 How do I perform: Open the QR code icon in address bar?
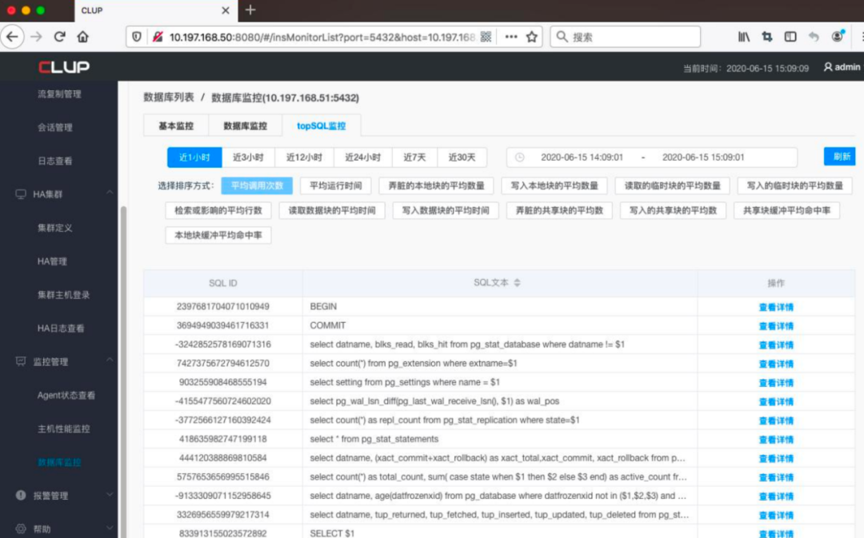click(486, 37)
